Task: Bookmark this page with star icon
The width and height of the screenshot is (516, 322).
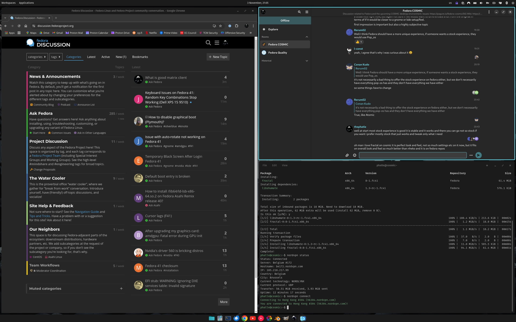Action: pos(220,26)
